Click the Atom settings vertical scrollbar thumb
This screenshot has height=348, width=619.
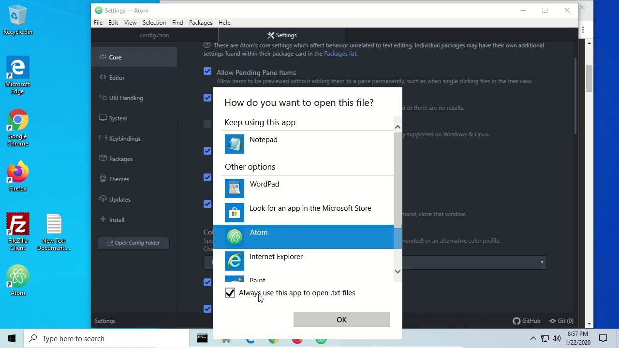coord(575,96)
